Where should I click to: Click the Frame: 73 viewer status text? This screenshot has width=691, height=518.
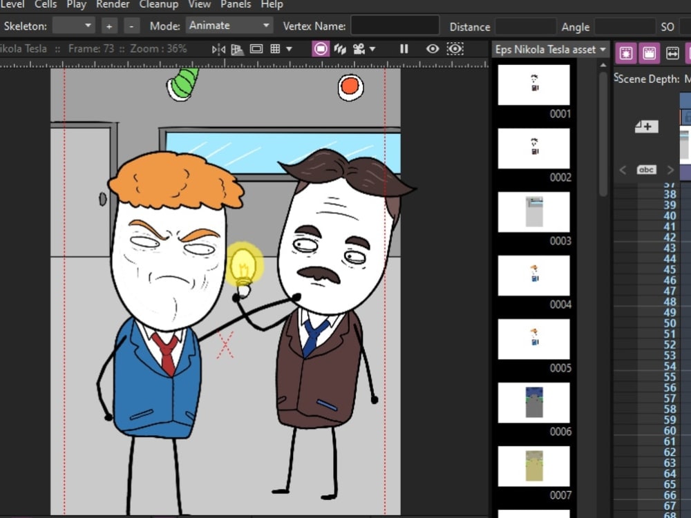91,49
